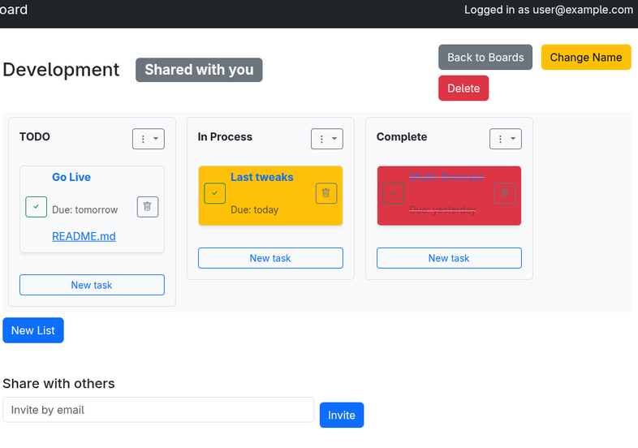Viewport: 638px width, 448px height.
Task: Mark Go Live task as complete
Action: click(36, 207)
